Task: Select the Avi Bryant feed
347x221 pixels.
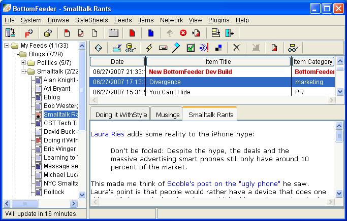Action: click(57, 89)
